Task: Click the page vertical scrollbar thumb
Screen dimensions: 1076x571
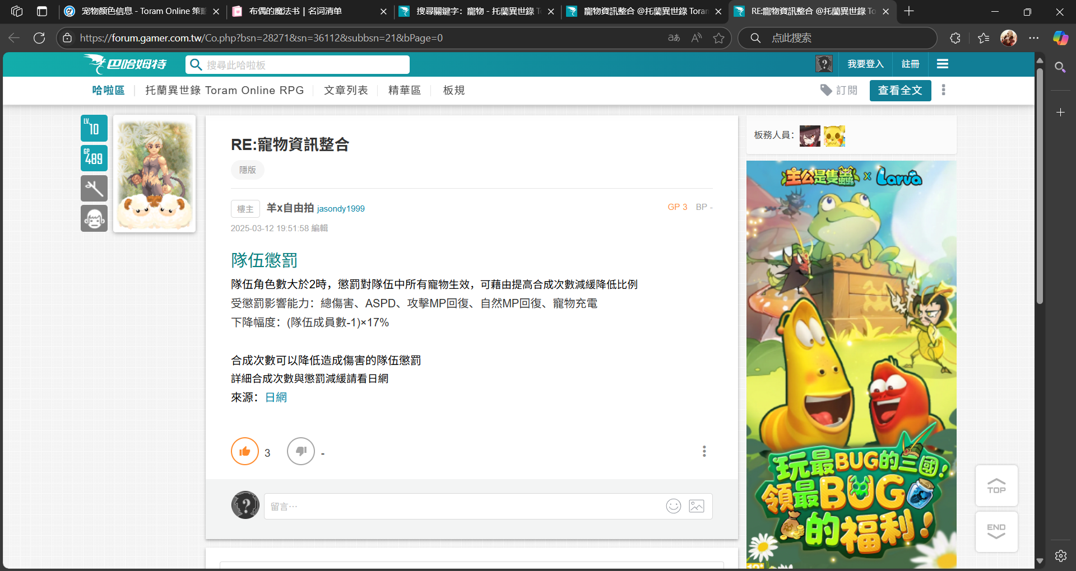Action: (1040, 186)
